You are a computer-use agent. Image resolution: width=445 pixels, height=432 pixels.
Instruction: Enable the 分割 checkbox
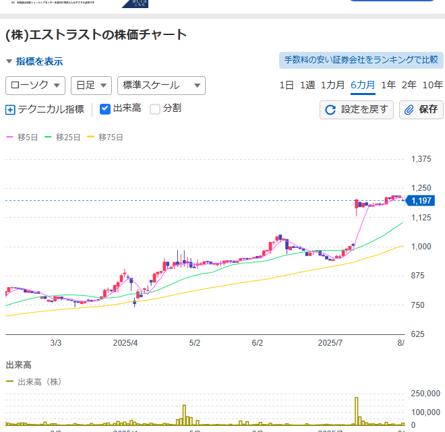coord(155,109)
